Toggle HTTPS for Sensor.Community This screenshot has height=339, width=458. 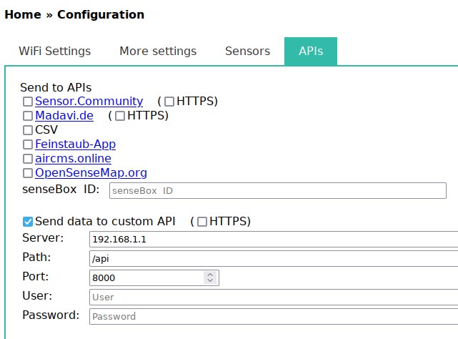pos(169,102)
